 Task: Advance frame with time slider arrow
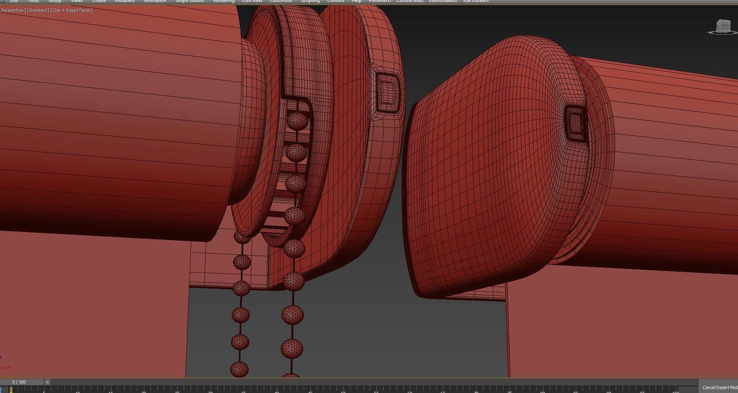(x=47, y=382)
